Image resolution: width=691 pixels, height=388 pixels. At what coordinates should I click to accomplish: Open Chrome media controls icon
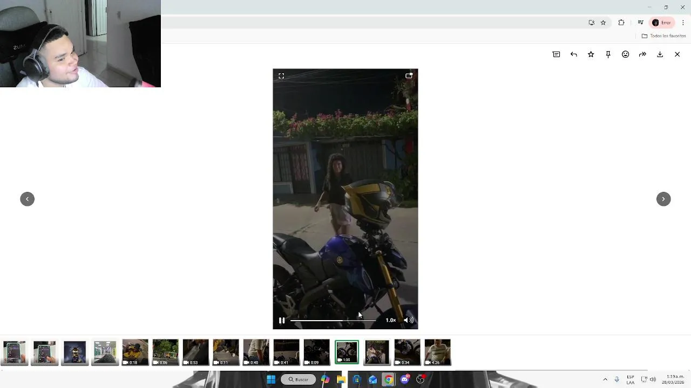(x=640, y=23)
